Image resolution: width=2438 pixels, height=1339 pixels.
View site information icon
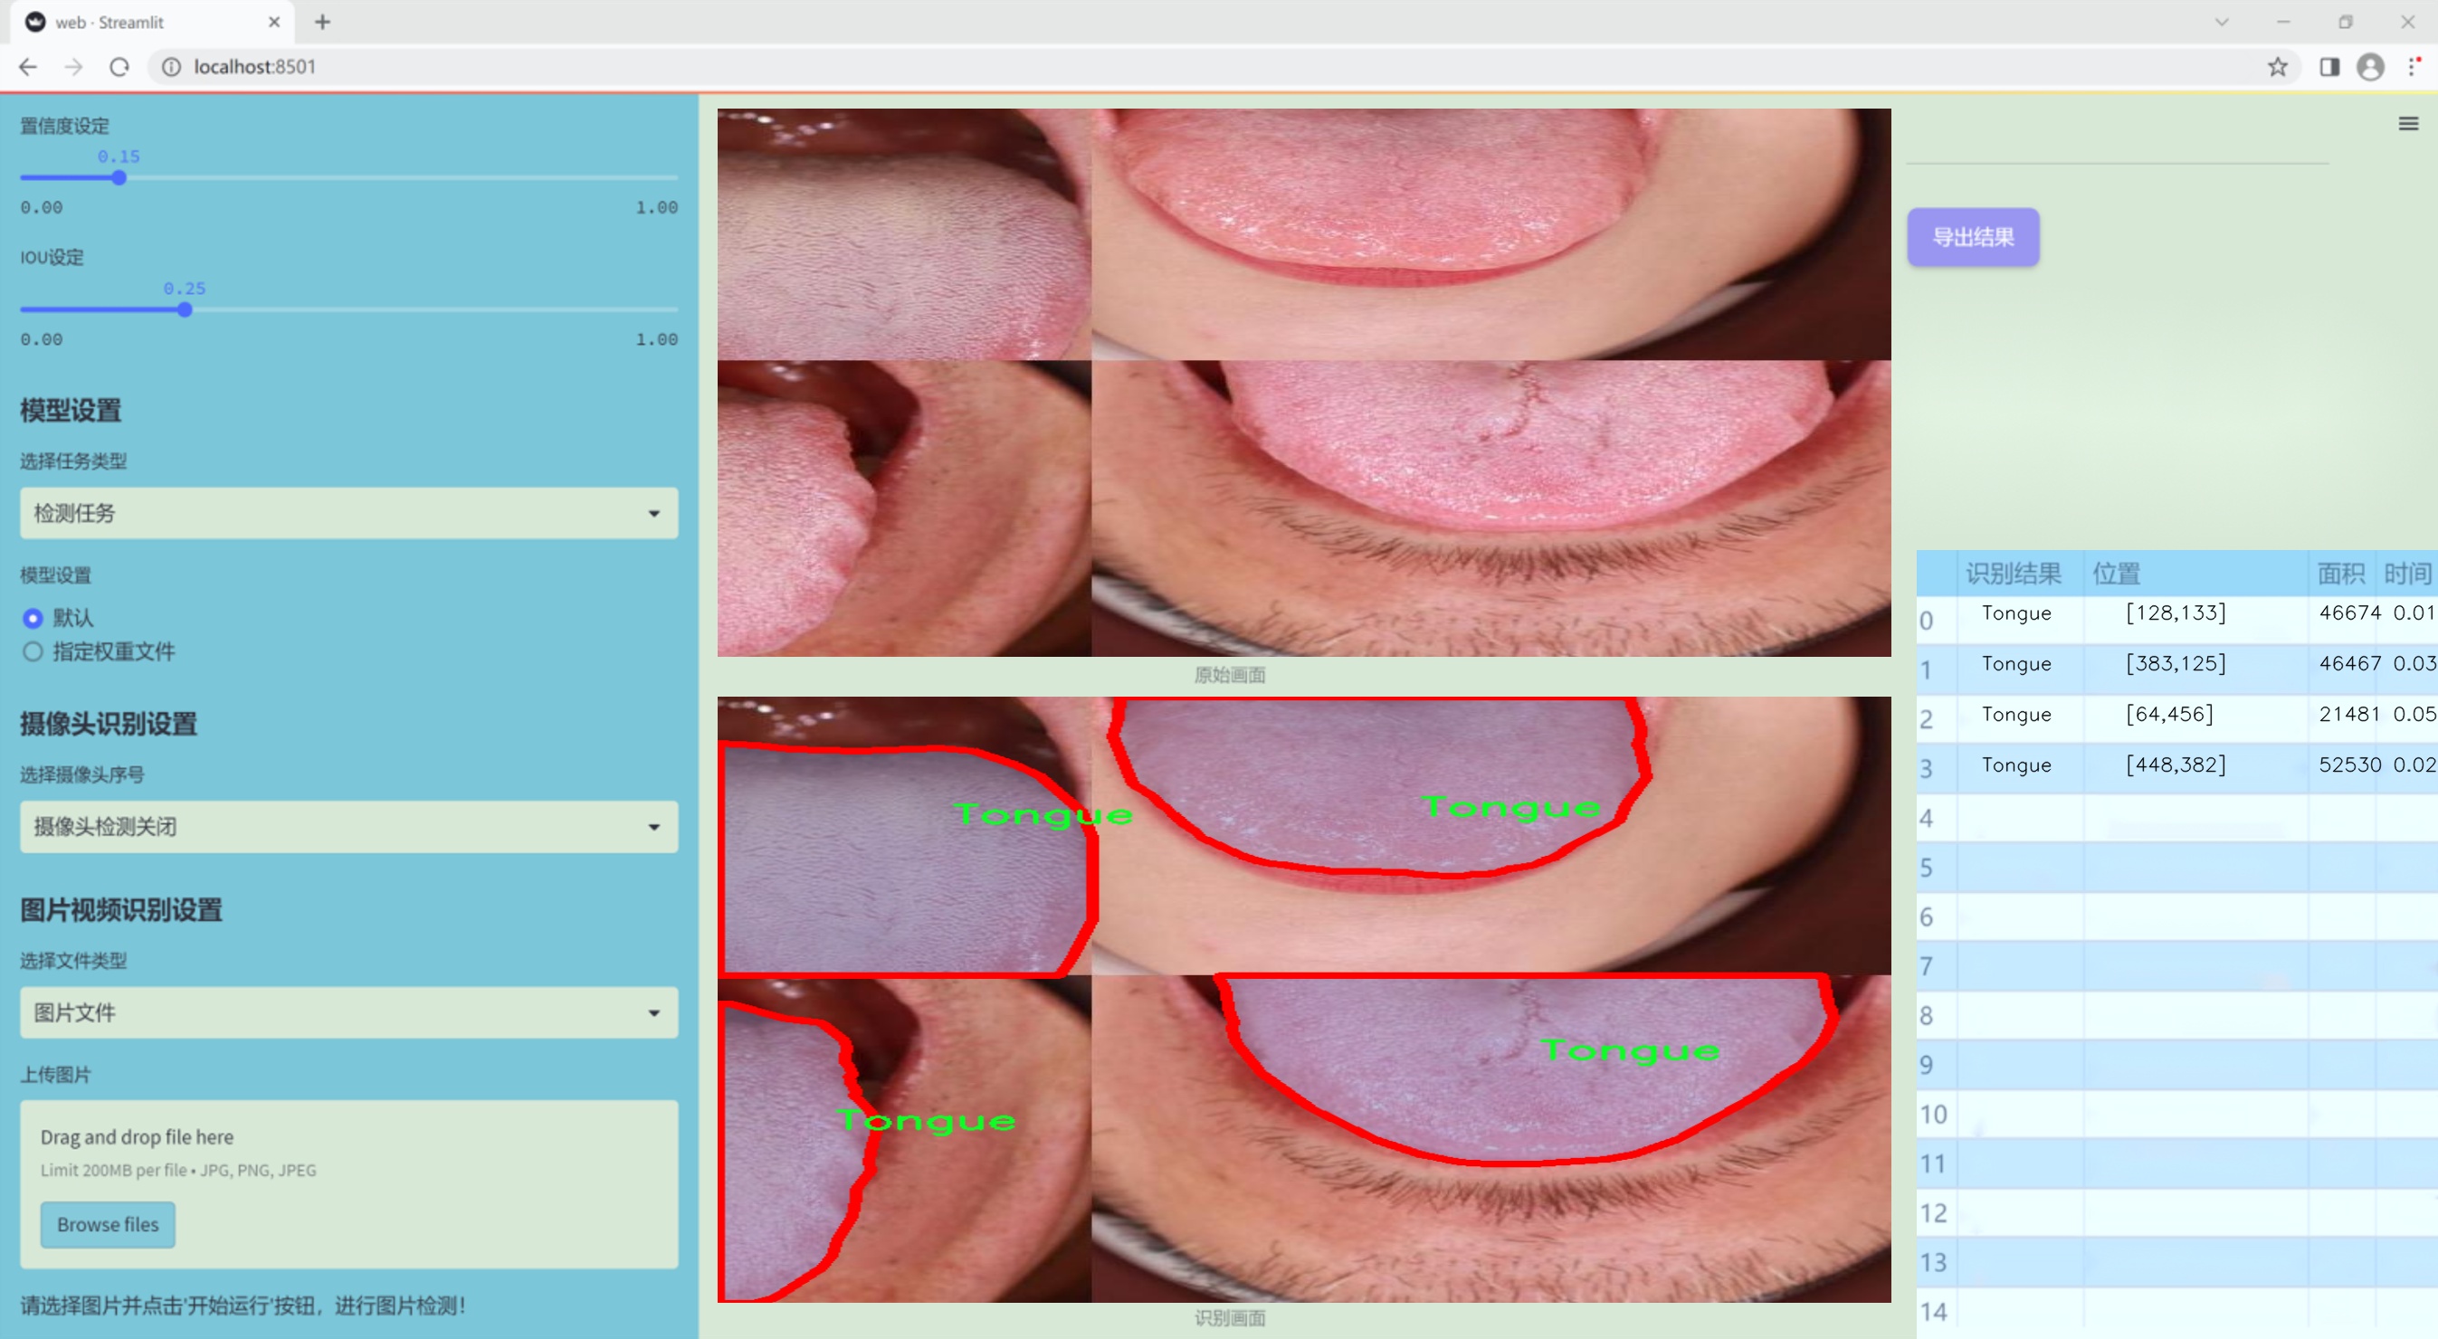(x=171, y=67)
